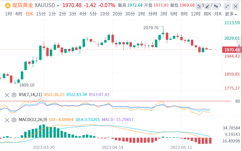This screenshot has width=242, height=151.
Task: Collapse side panel with the right-edge arrow
Action: (x=239, y=46)
